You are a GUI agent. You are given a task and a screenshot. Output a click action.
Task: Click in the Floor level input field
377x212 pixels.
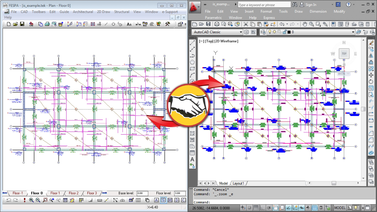point(180,193)
